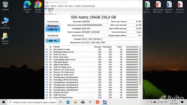
Task: Open the Word Документ Microsoft desktop file
Action: tap(169, 7)
